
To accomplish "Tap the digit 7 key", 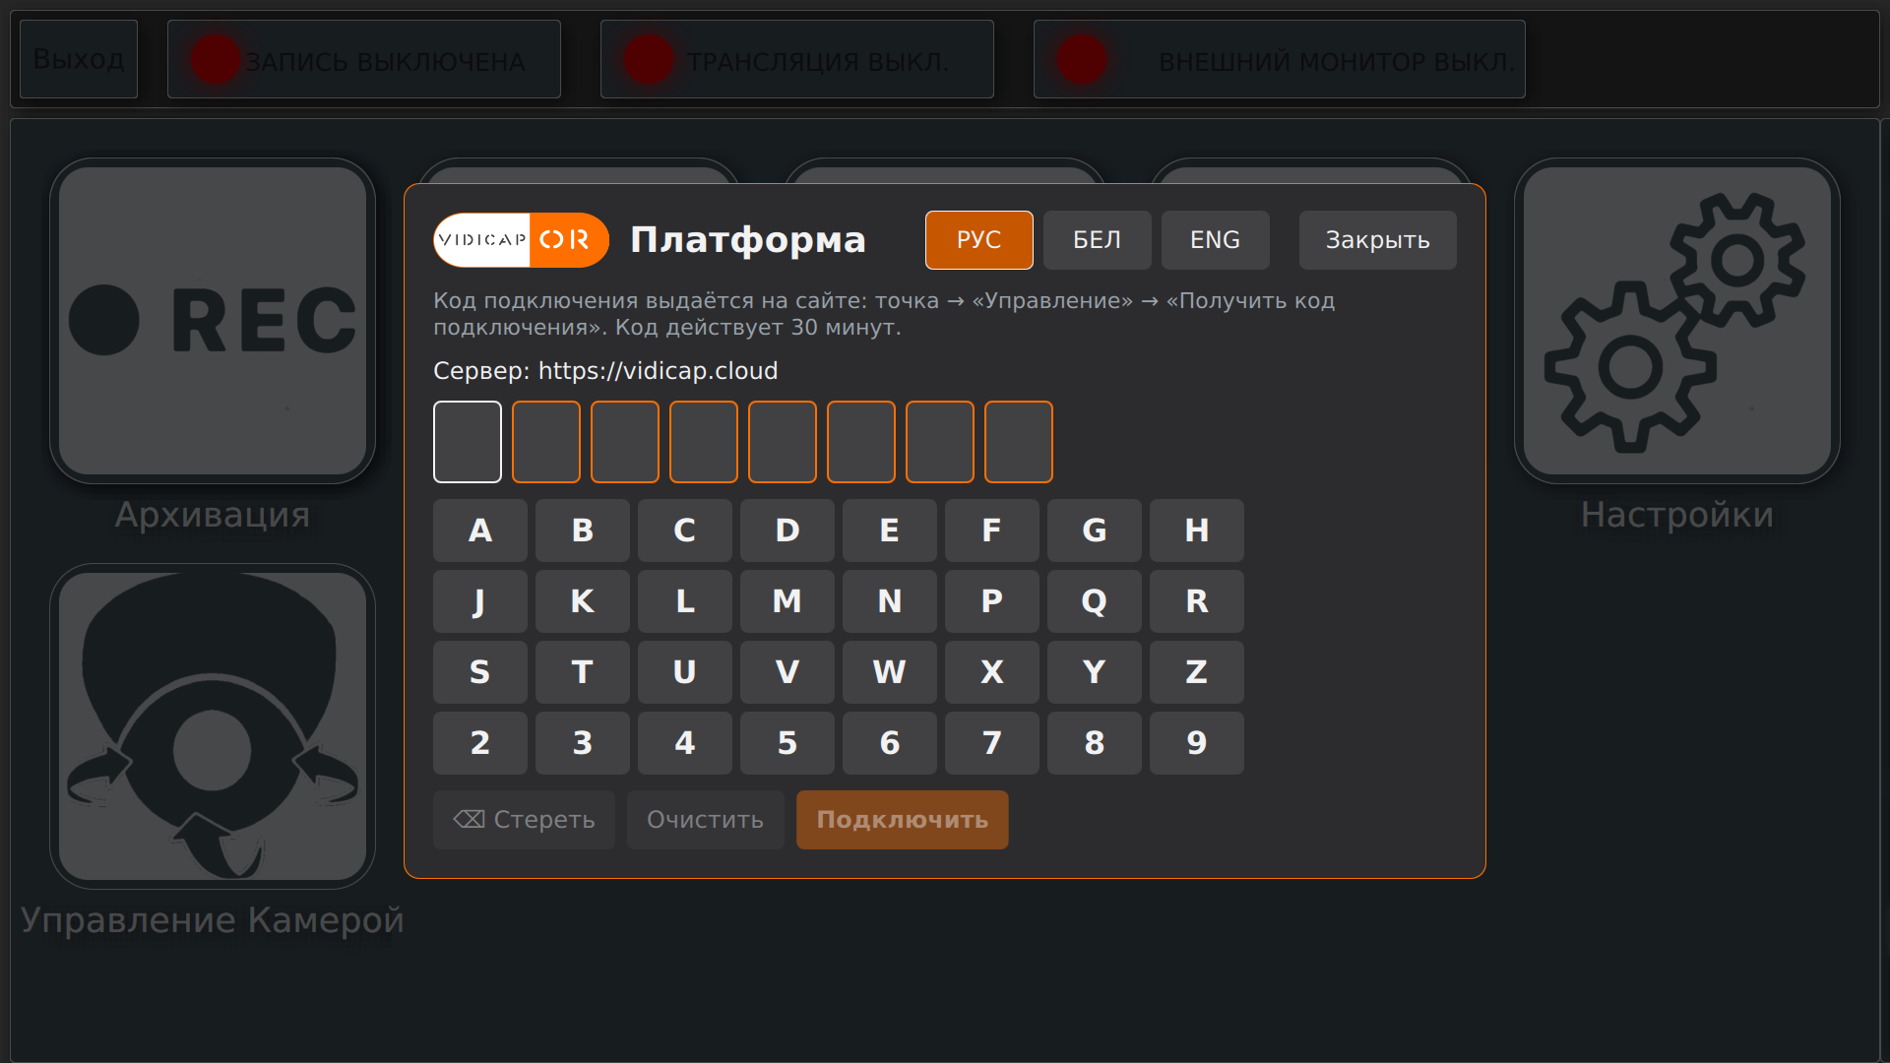I will (992, 743).
